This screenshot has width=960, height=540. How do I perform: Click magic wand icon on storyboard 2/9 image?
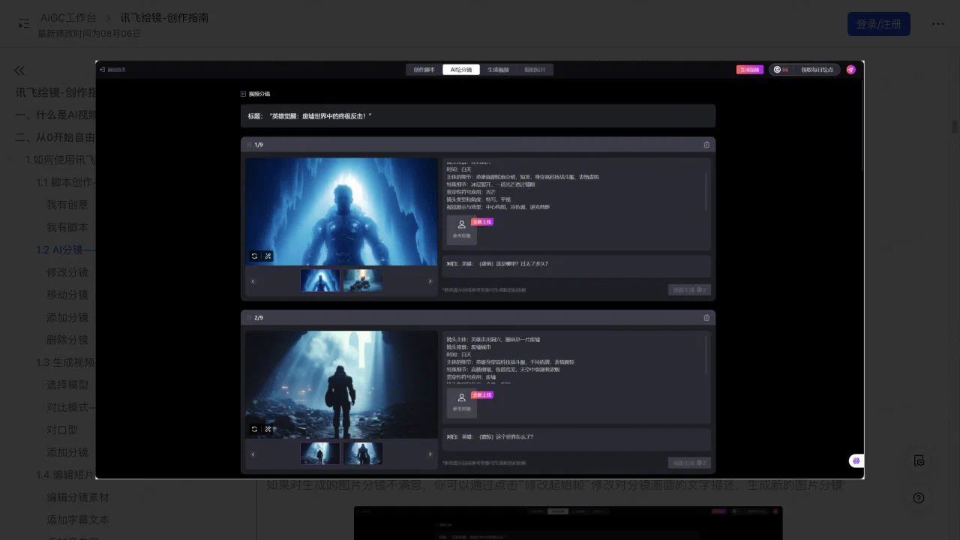[268, 429]
